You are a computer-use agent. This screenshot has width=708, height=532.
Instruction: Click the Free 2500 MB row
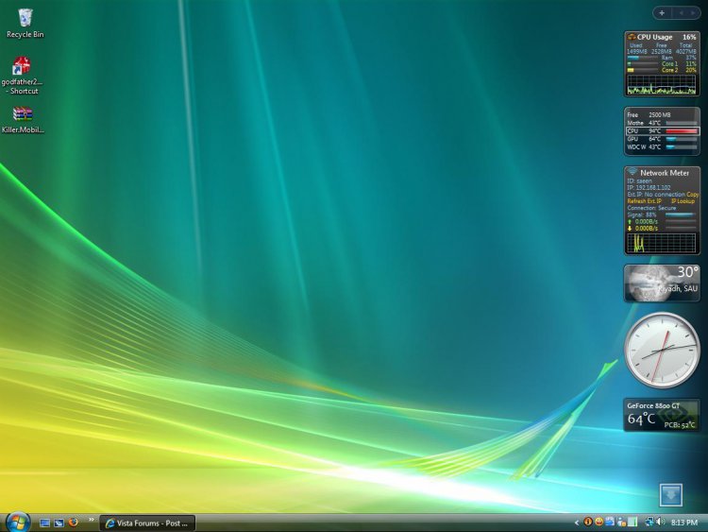649,114
